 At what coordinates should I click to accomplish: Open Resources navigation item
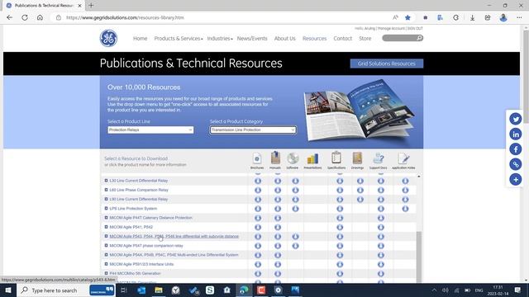314,39
